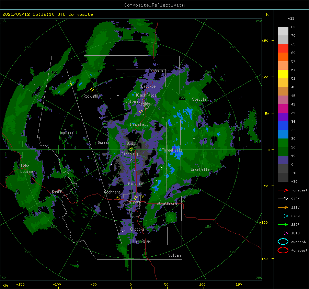The image size is (309, 289).
Task: Click the Calgary city label
Action: click(134, 202)
